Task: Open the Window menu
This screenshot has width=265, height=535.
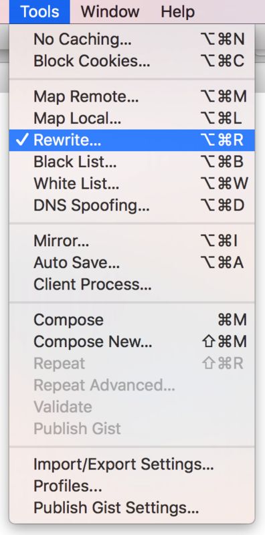Action: click(110, 11)
